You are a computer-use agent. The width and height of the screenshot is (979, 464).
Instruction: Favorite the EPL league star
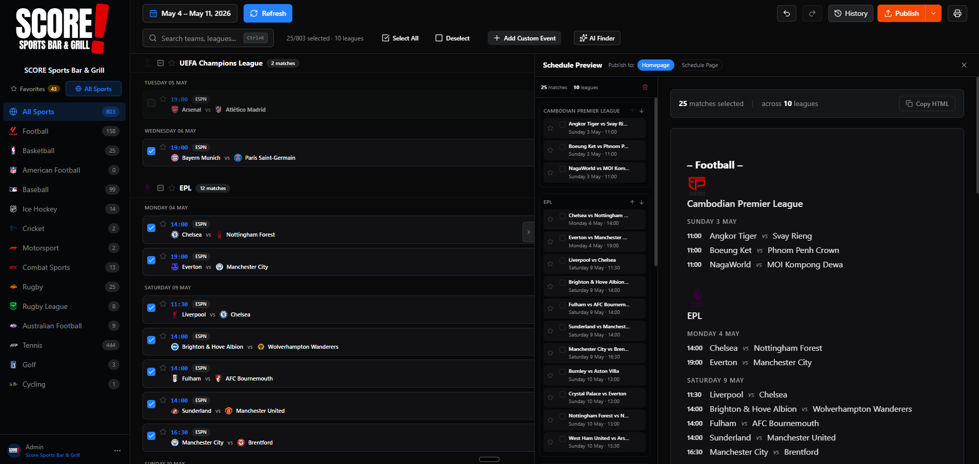172,188
